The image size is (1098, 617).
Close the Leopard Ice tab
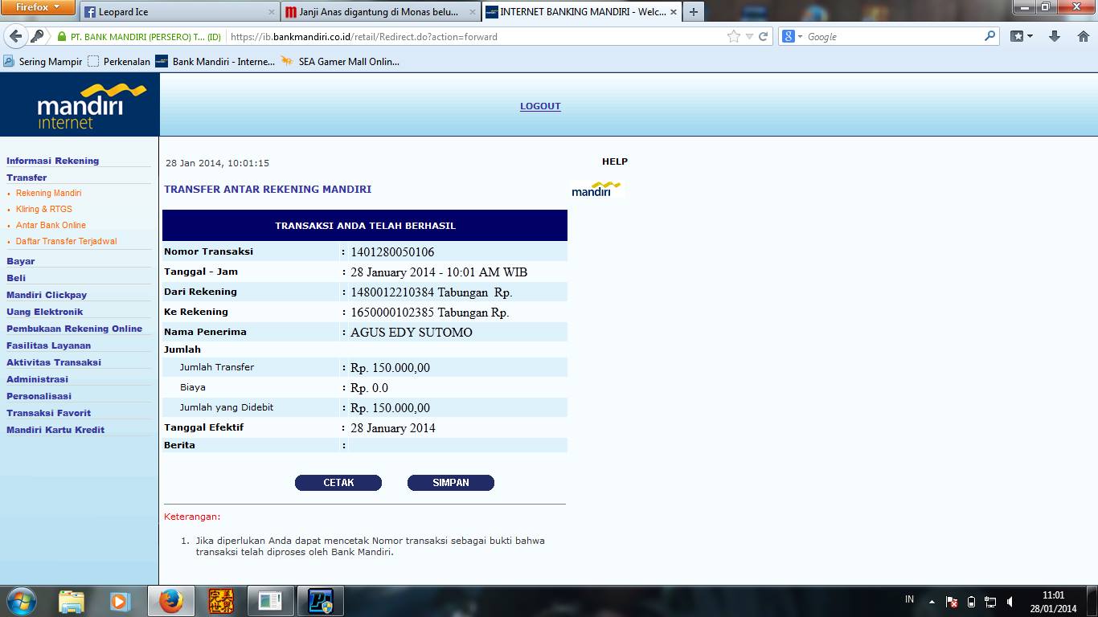pos(271,12)
